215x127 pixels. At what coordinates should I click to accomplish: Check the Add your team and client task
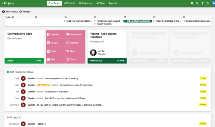tap(65, 21)
